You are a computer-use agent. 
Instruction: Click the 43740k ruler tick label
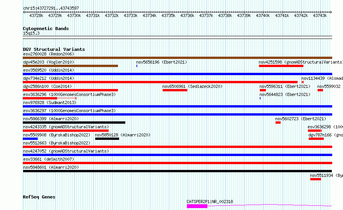pos(263,15)
